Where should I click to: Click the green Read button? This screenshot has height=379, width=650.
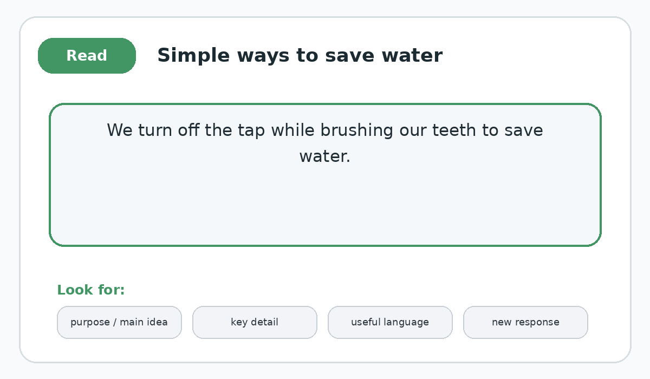click(87, 56)
